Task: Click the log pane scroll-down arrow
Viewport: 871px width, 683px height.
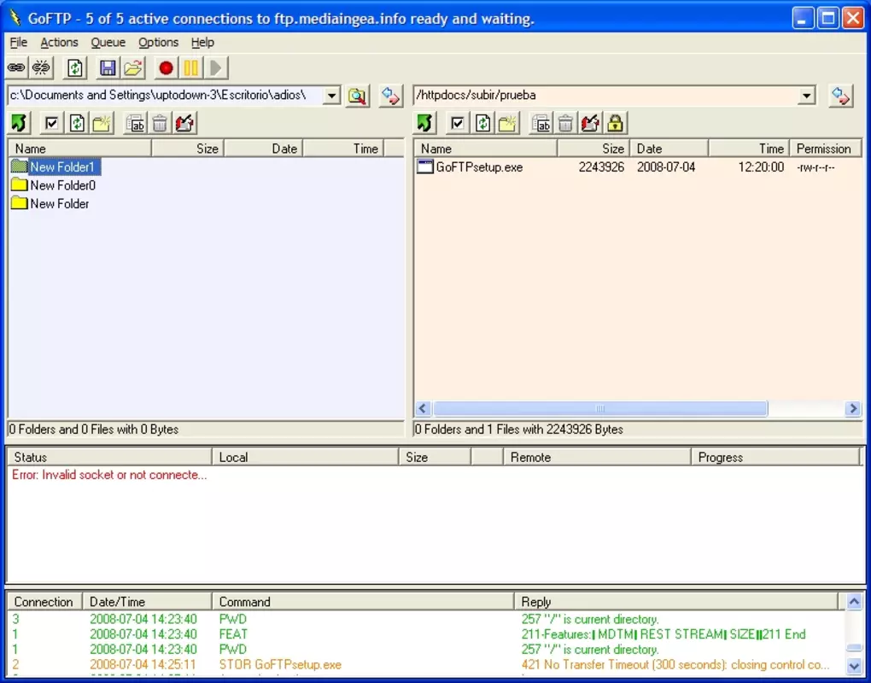Action: 854,665
